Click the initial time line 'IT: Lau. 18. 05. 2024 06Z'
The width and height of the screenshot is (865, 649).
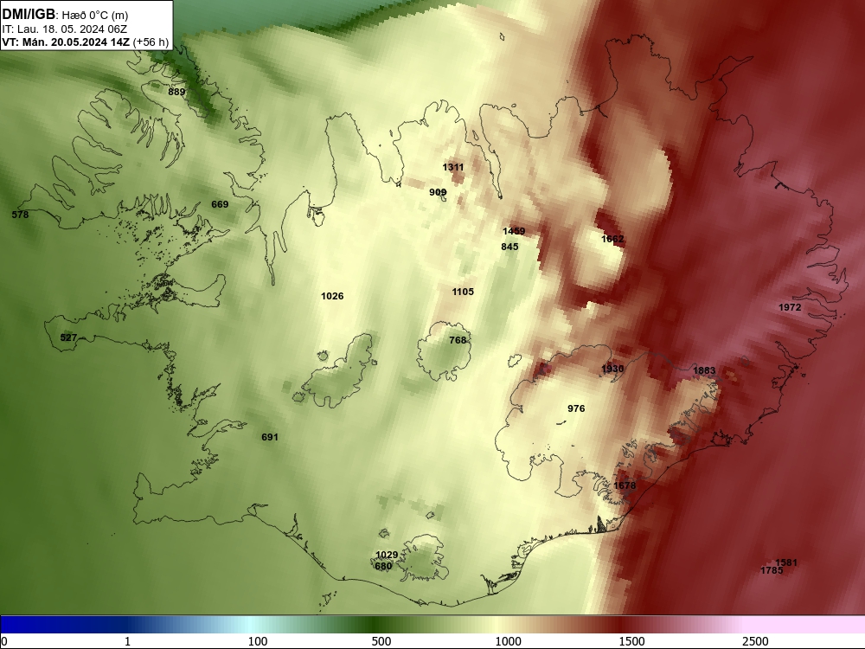tap(65, 29)
